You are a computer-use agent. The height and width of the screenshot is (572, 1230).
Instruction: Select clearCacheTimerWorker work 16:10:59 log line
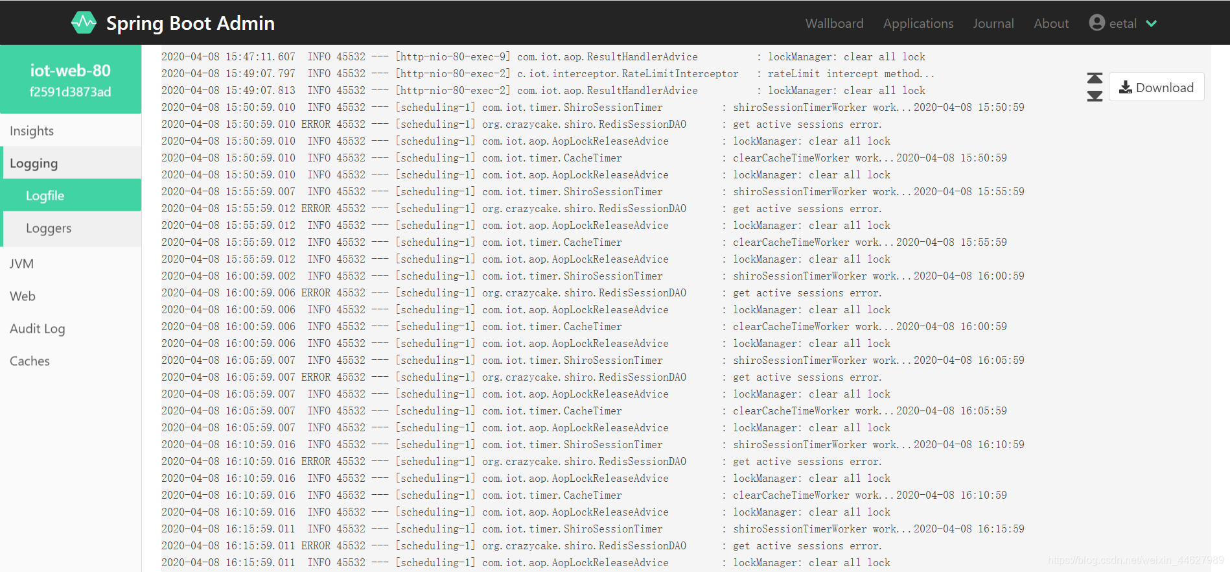(584, 495)
